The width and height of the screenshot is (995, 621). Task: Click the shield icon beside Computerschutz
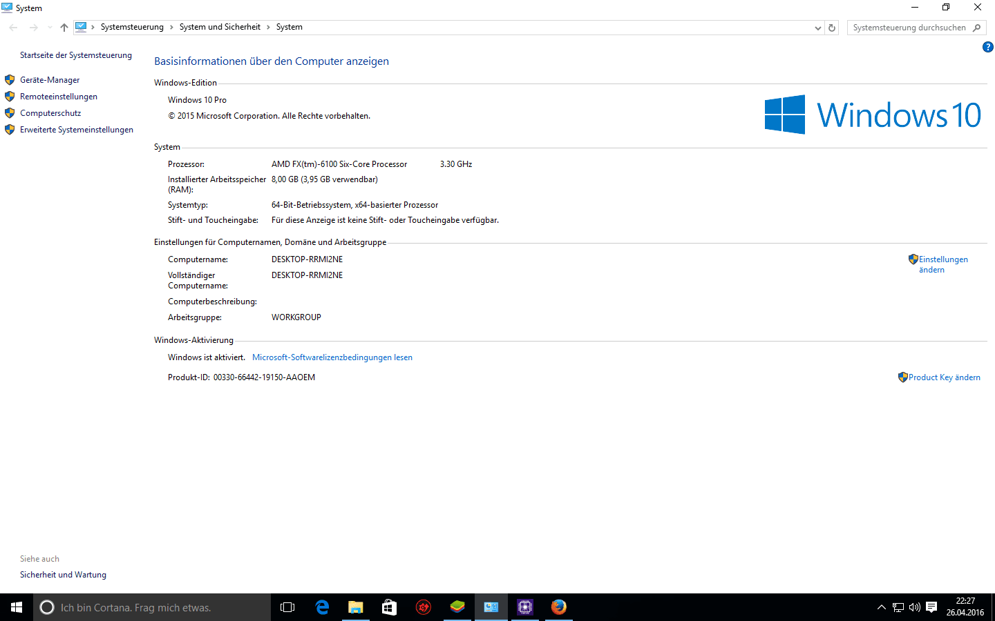pos(10,113)
